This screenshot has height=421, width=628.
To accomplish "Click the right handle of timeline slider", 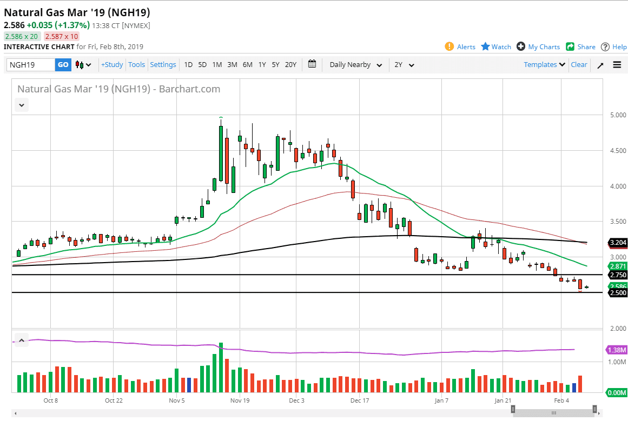I will pos(594,409).
